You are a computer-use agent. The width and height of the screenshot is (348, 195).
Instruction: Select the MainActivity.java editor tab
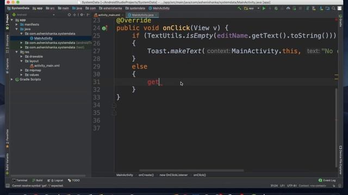[x=142, y=15]
